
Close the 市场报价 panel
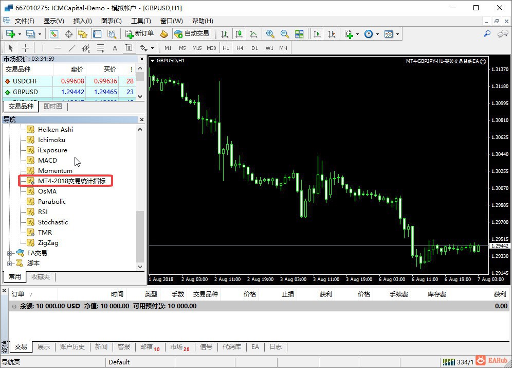pos(142,59)
